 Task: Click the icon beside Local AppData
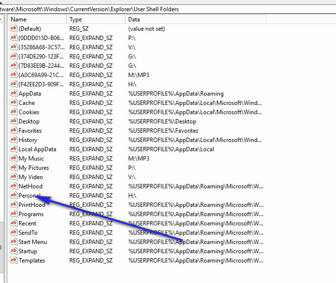point(14,149)
